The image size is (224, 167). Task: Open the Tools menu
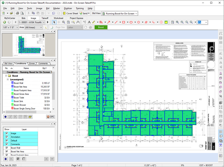click(29, 8)
